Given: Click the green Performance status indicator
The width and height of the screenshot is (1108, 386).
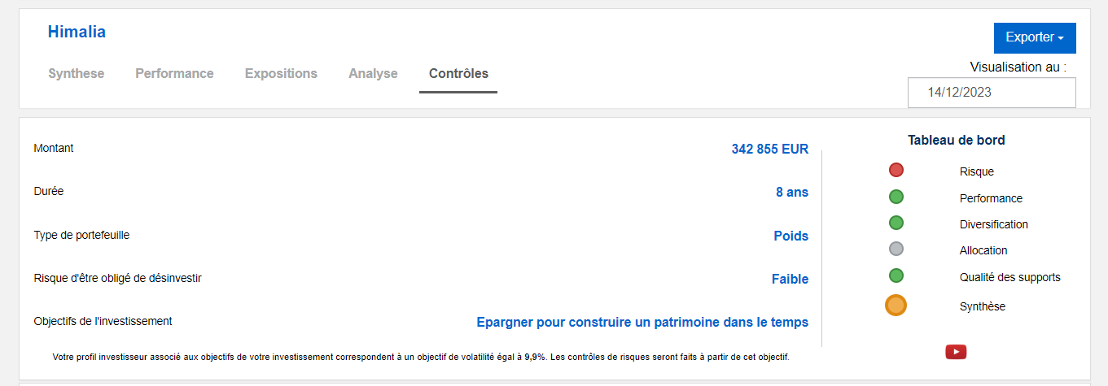Looking at the screenshot, I should point(896,197).
